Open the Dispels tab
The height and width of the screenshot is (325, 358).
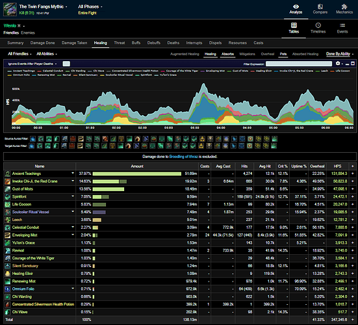215,43
